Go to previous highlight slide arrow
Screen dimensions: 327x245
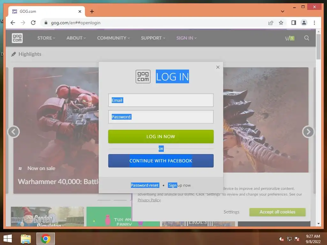(x=13, y=132)
